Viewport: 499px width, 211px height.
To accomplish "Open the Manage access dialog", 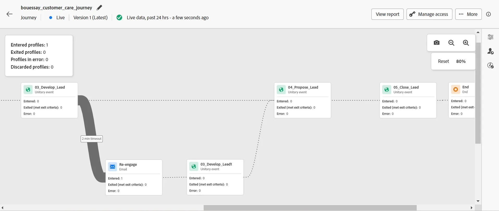I will [429, 14].
